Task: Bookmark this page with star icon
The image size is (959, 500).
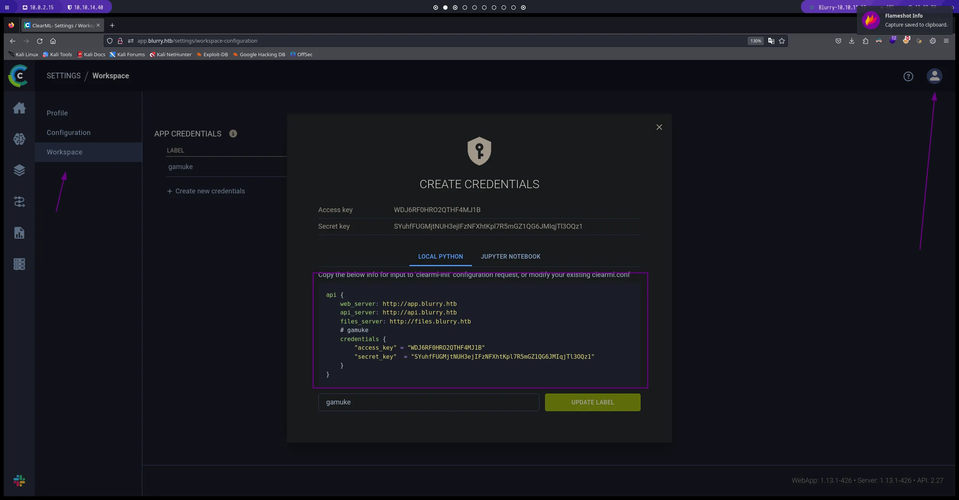Action: coord(782,41)
